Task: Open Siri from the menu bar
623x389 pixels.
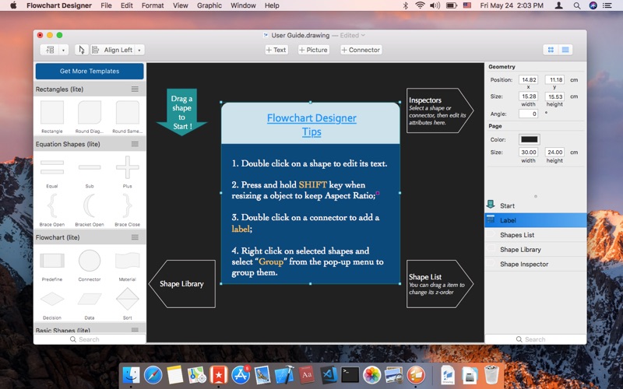Action: point(593,5)
